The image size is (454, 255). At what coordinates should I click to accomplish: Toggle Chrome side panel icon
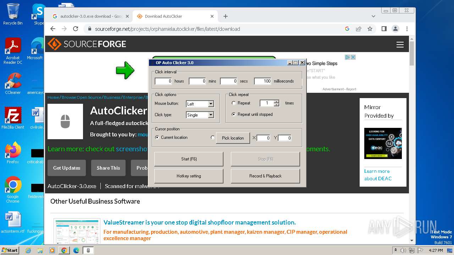point(384,29)
